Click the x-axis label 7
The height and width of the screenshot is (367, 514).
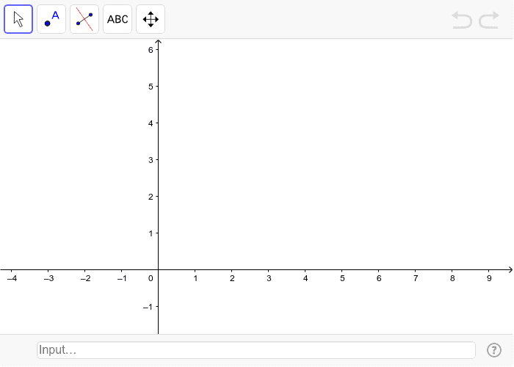(x=416, y=278)
